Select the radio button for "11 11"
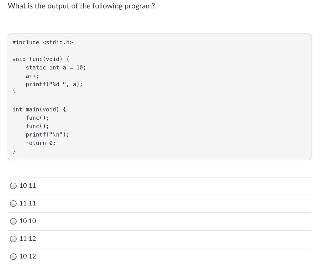This screenshot has height=266, width=321. [x=13, y=203]
